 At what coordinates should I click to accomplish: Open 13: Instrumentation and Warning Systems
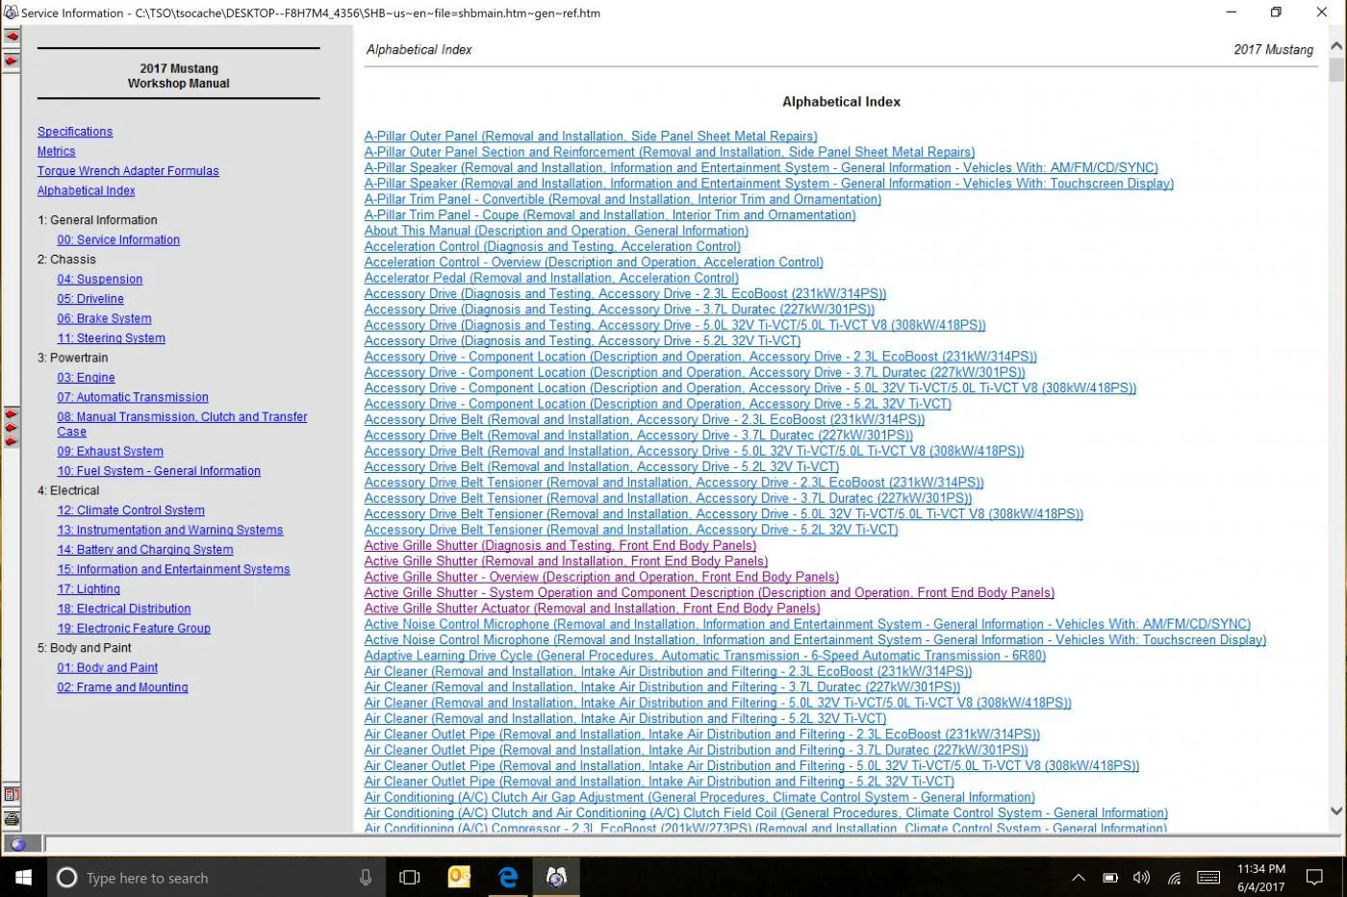point(170,530)
